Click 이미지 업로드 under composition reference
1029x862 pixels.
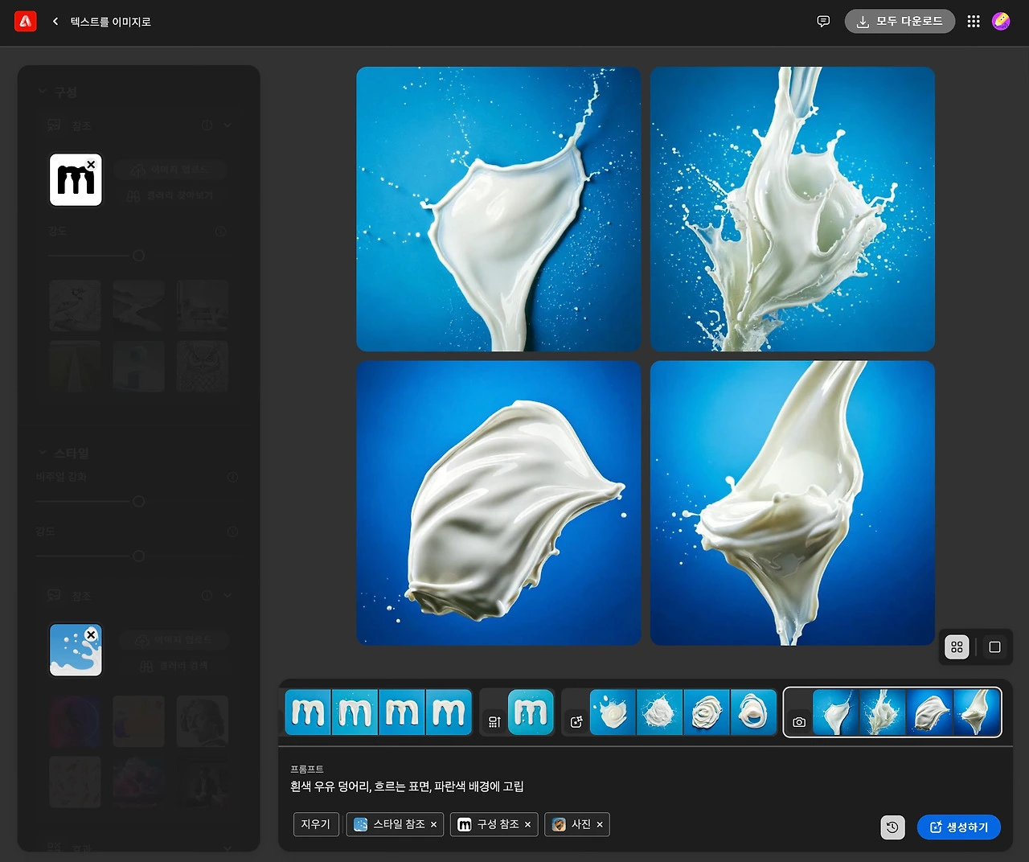point(170,170)
